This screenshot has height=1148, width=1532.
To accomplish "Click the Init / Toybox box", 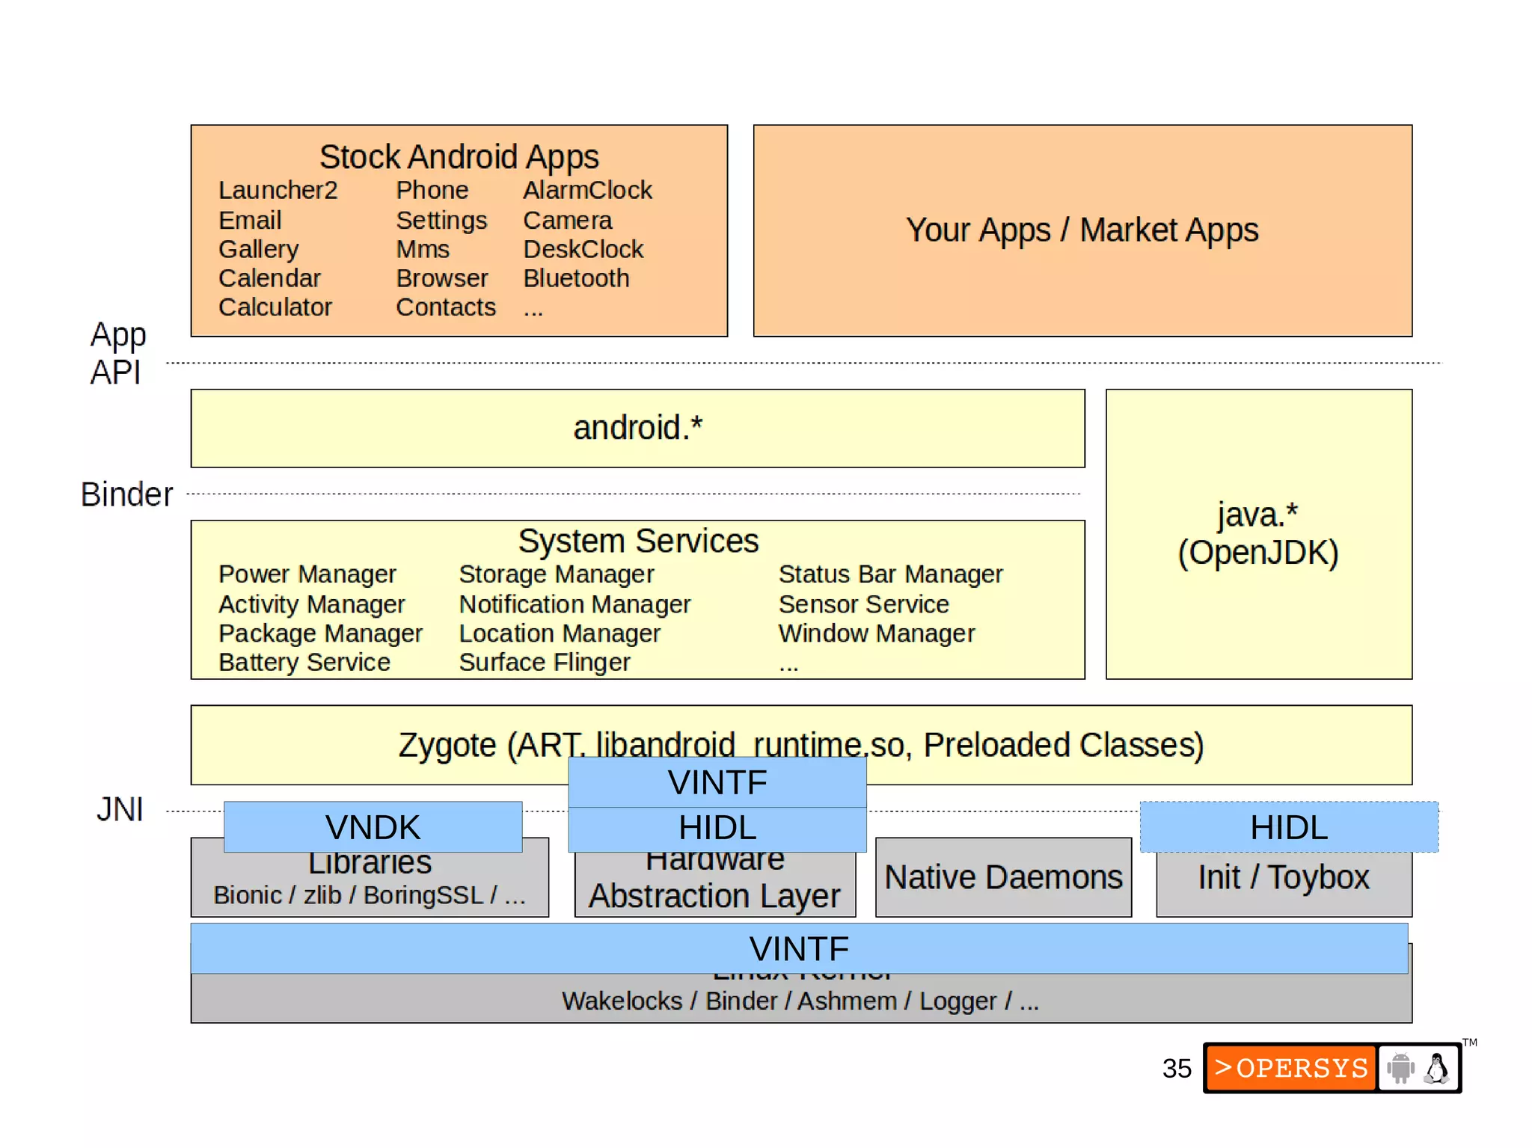I will 1283,877.
